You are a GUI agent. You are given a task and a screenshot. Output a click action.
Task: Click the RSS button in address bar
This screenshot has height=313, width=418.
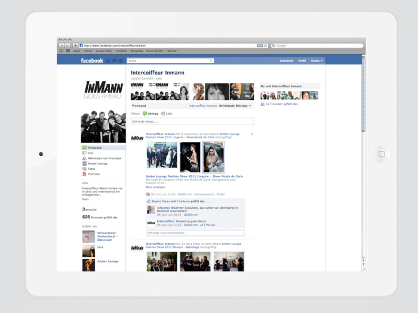pyautogui.click(x=260, y=45)
